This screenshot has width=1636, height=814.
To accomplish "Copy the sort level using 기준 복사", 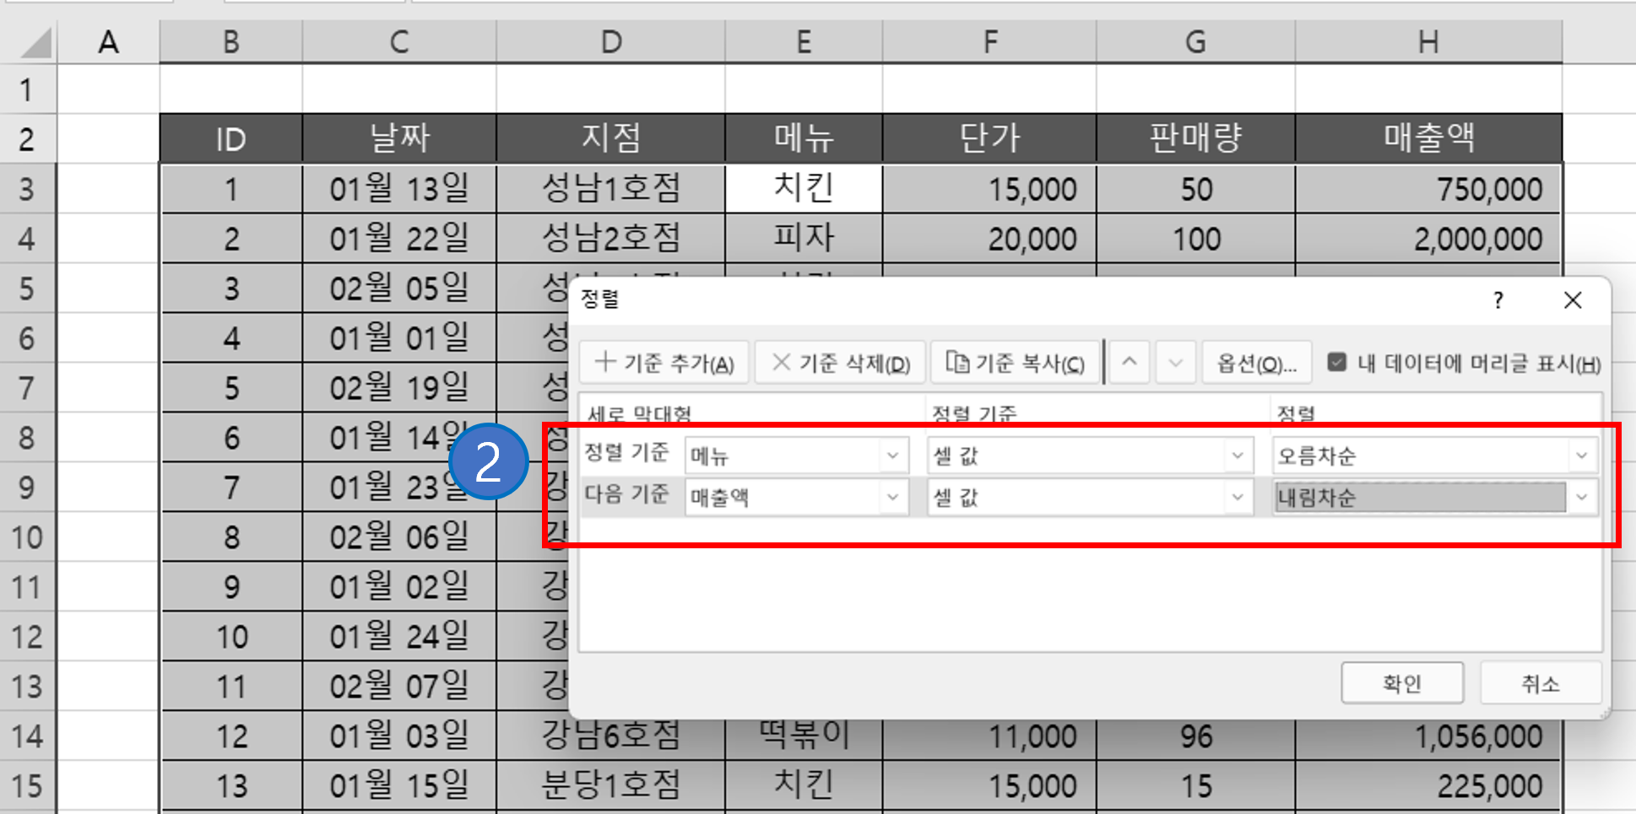I will click(1014, 362).
